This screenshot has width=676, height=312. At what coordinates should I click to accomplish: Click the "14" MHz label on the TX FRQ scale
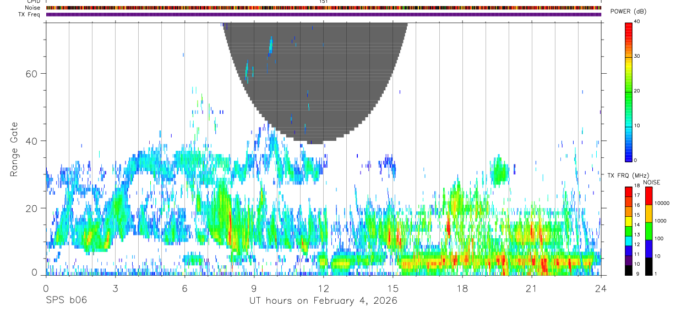point(636,225)
